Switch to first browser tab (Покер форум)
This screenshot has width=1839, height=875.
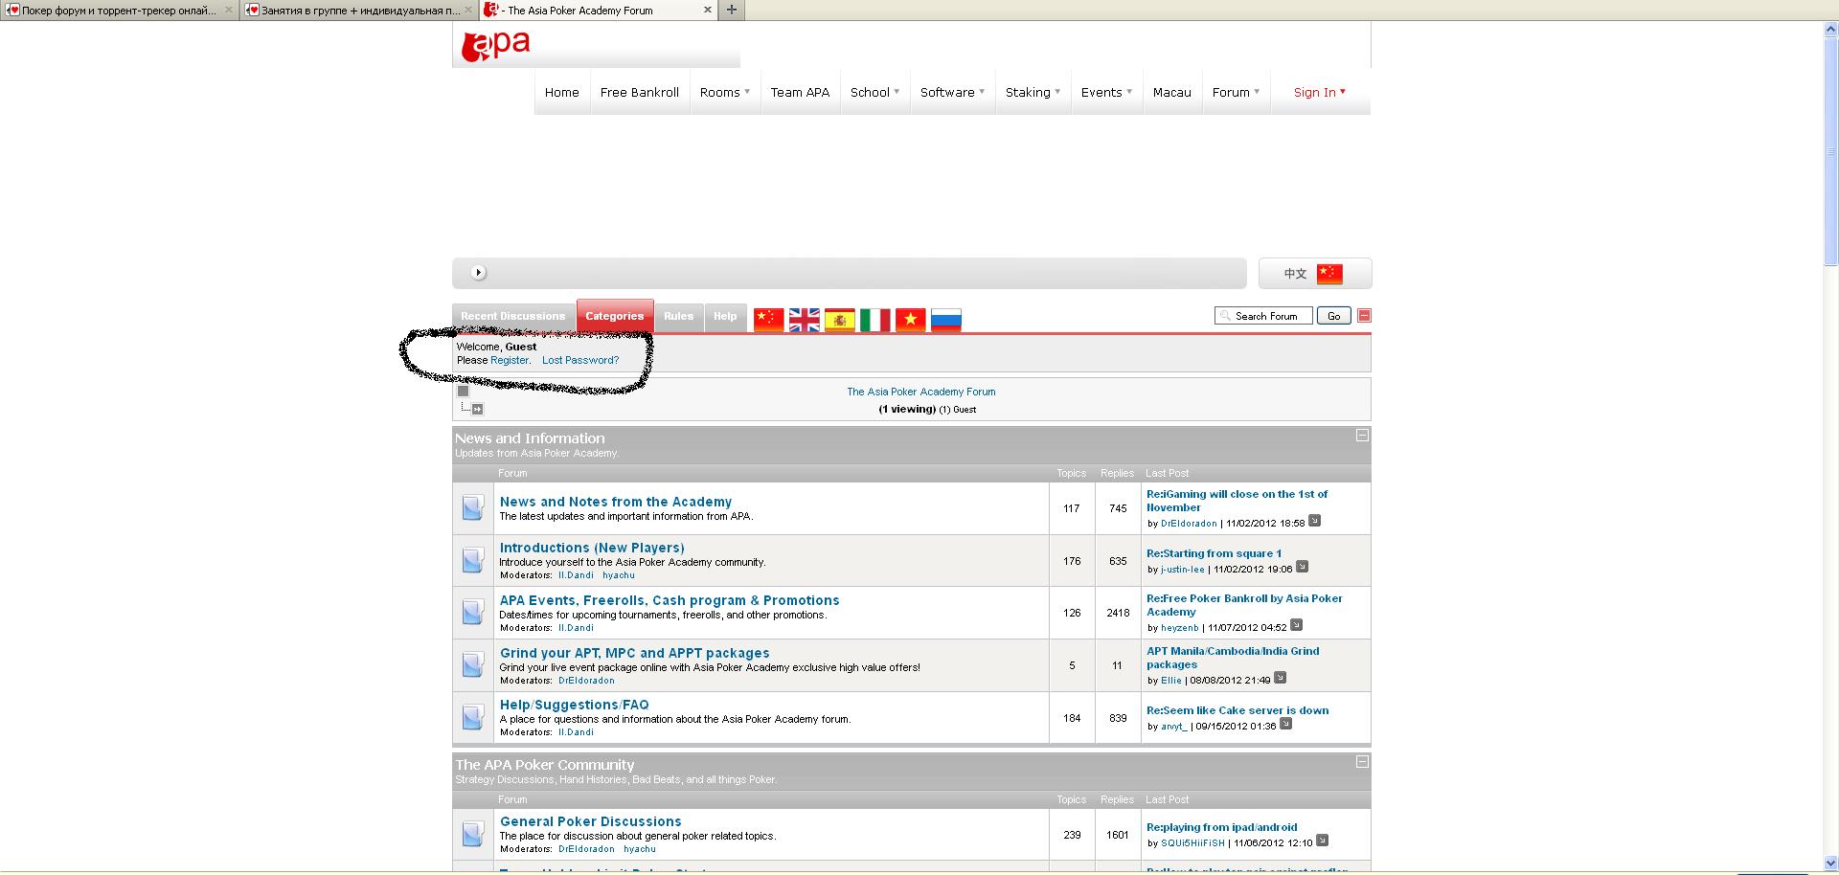(x=120, y=10)
